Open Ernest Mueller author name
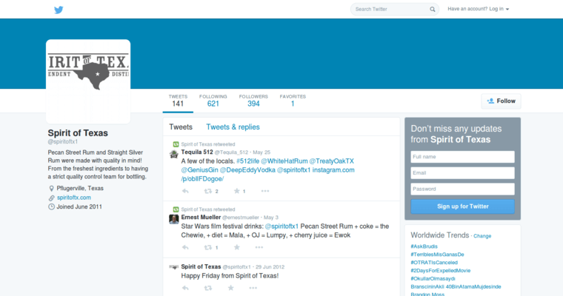Screen dimensions: 563x296 pos(201,218)
